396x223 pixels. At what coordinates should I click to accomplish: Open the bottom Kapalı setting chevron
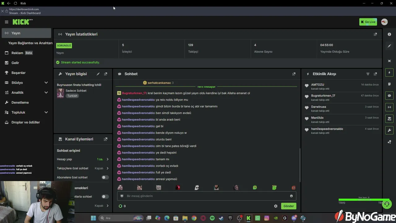(x=107, y=206)
